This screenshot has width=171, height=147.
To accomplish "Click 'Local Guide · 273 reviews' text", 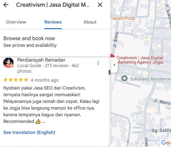I will (x=43, y=66).
